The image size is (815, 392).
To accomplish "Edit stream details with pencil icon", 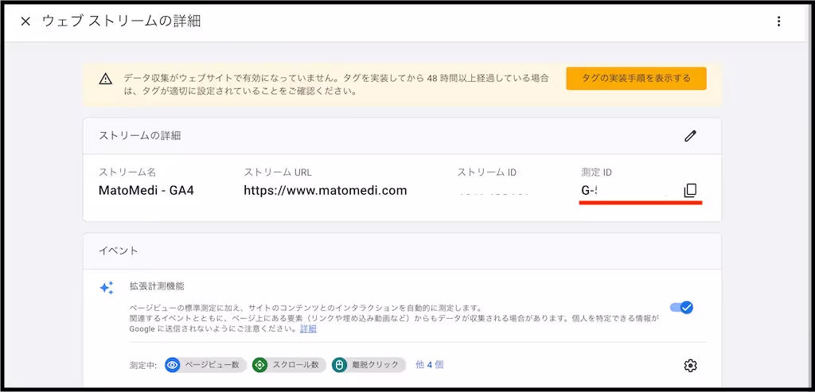I will (x=690, y=136).
